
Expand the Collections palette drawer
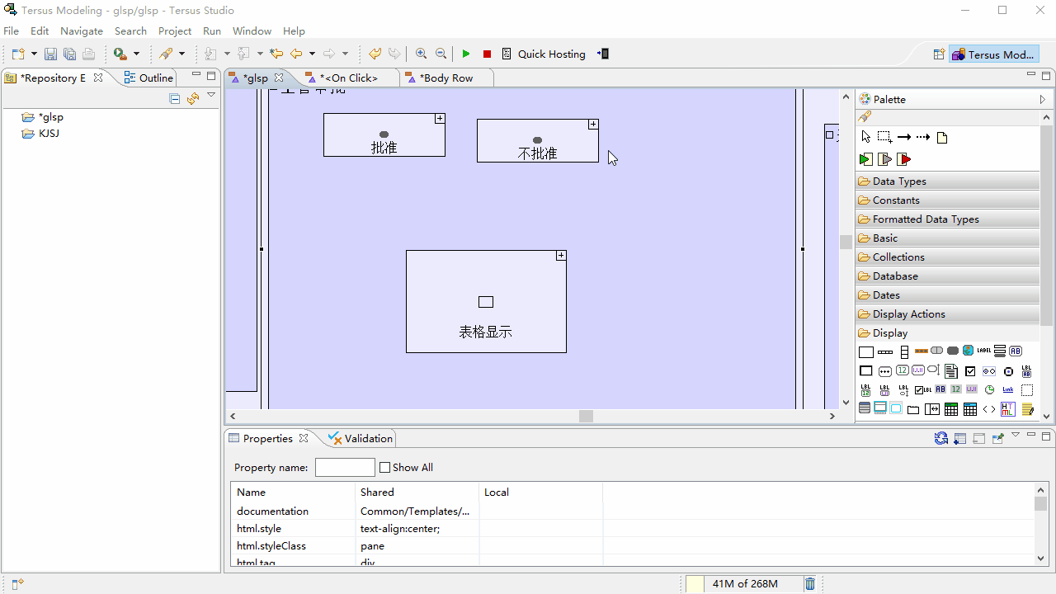pyautogui.click(x=948, y=257)
